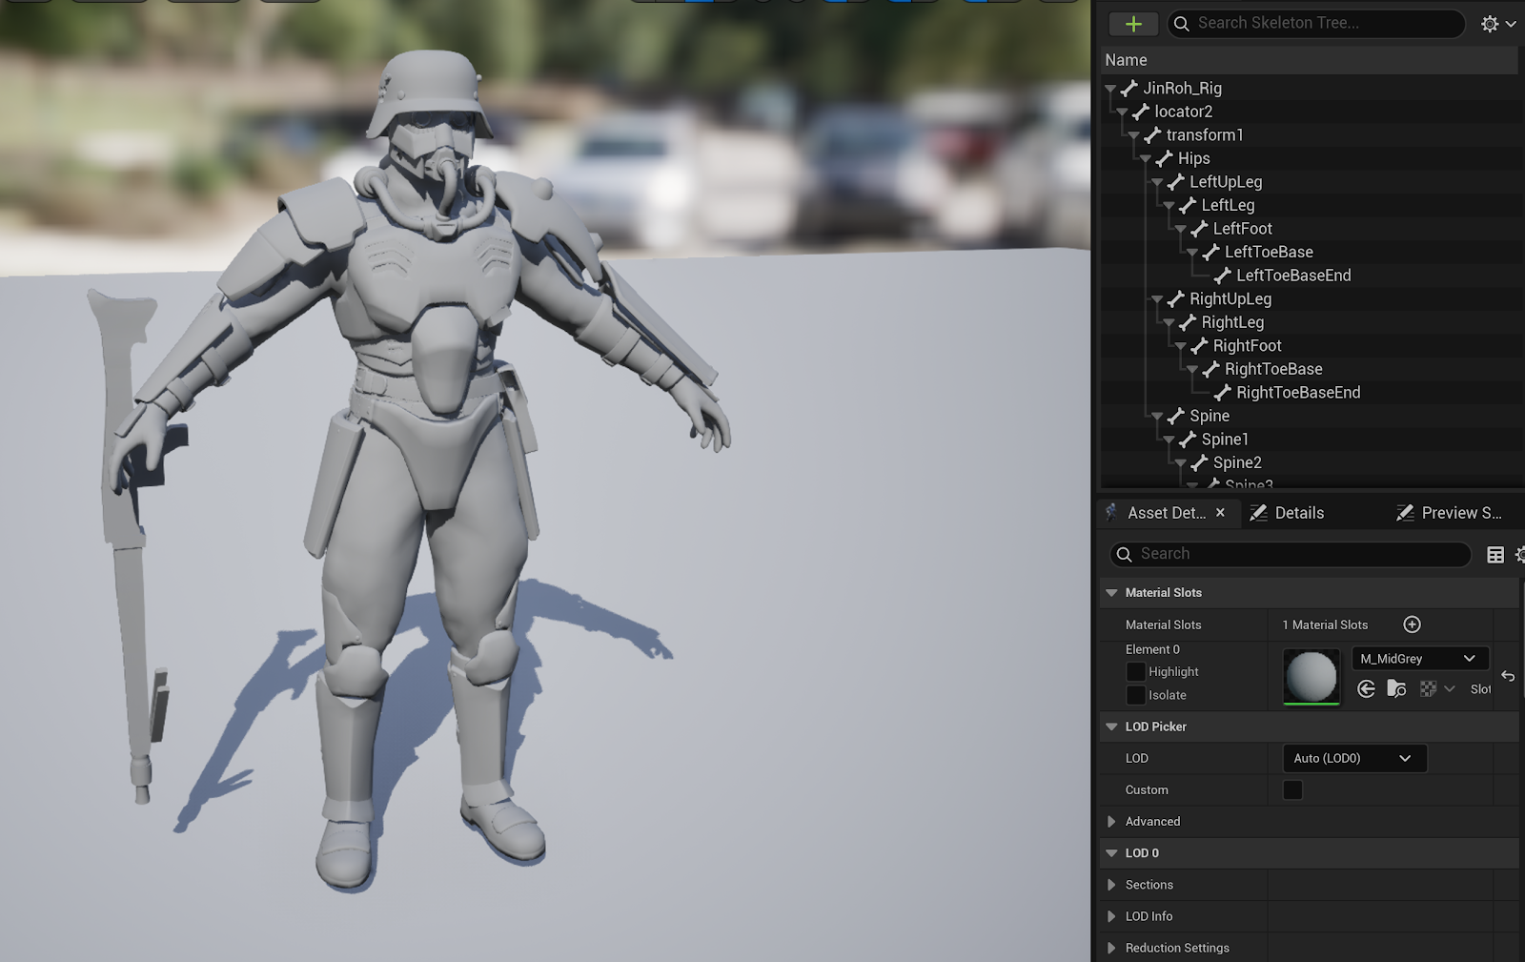Switch to the Details tab
The image size is (1525, 962).
coord(1287,513)
